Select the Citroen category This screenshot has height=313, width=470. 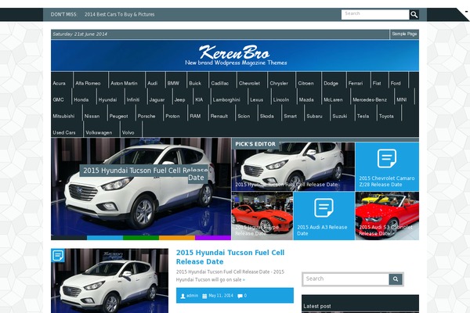point(305,83)
